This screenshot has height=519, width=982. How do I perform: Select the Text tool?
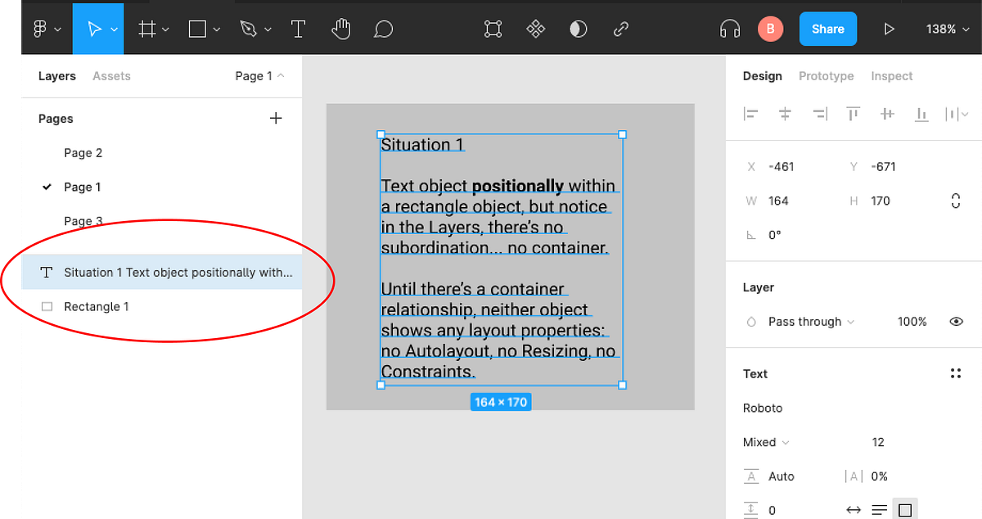coord(298,29)
